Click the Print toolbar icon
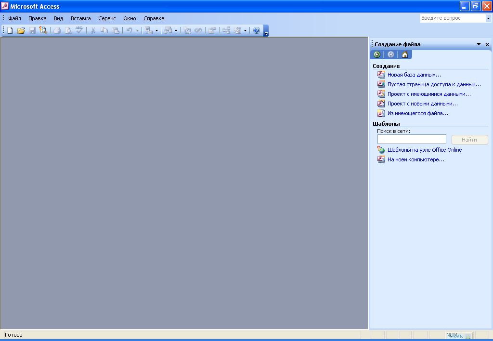The height and width of the screenshot is (341, 493). (57, 30)
